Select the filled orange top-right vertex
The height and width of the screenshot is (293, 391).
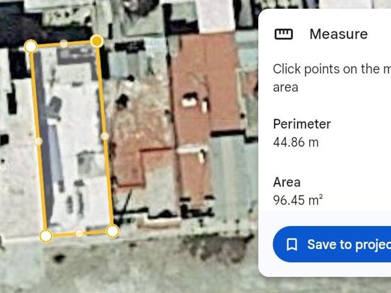[97, 41]
